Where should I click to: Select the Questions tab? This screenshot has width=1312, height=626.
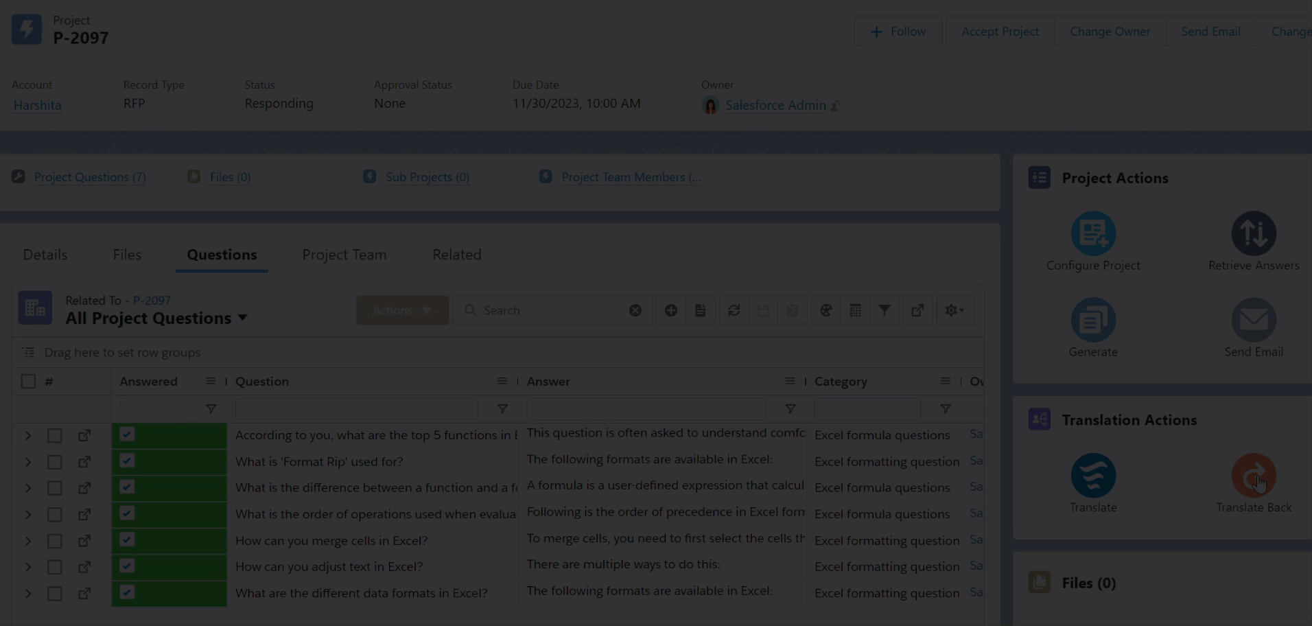(x=222, y=255)
